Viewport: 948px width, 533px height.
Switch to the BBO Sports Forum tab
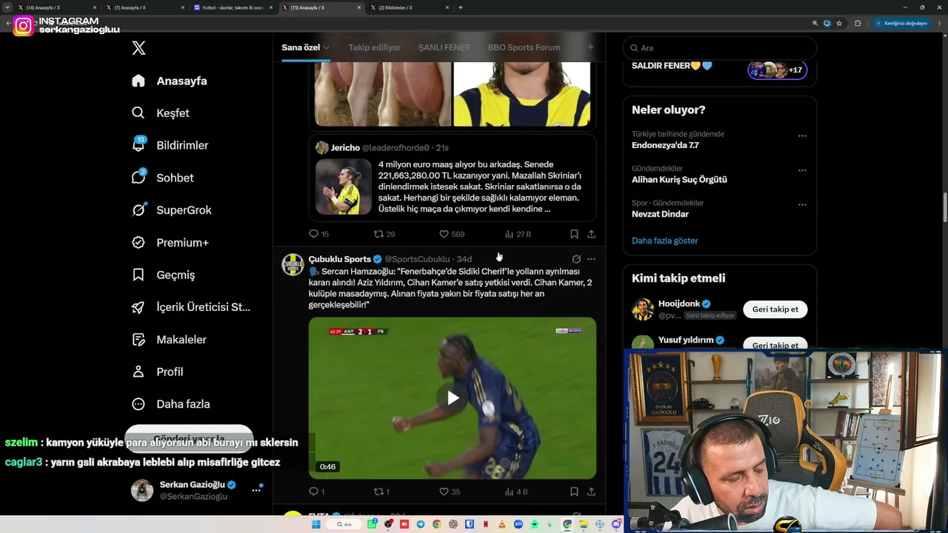tap(524, 47)
